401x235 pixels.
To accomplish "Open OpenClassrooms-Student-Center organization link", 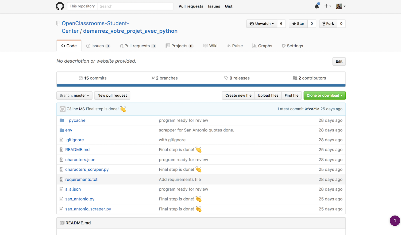I will (95, 27).
